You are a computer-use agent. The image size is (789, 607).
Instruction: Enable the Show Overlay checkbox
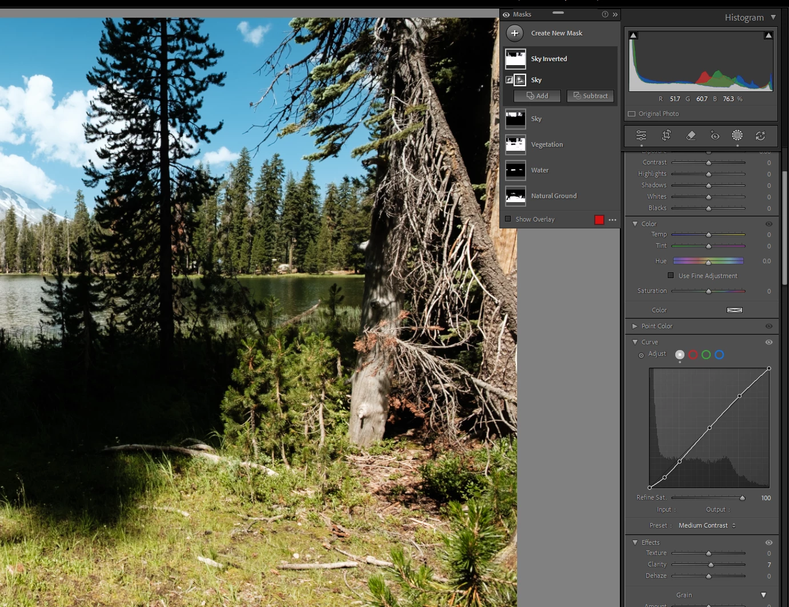(x=508, y=219)
